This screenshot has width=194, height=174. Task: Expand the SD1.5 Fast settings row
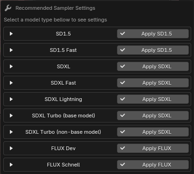click(x=11, y=50)
